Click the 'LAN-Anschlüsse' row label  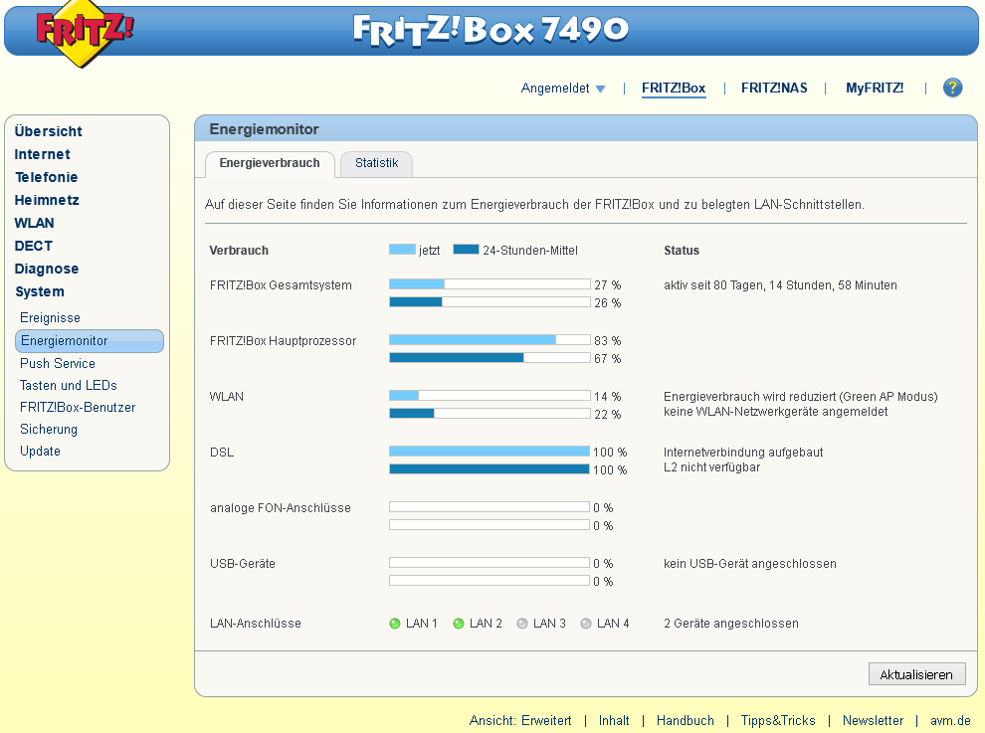[x=256, y=624]
